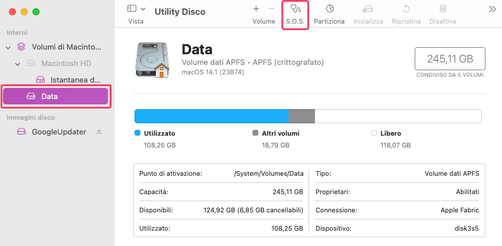Show more toolbar items with the double chevron
This screenshot has width=502, height=246.
point(493,9)
